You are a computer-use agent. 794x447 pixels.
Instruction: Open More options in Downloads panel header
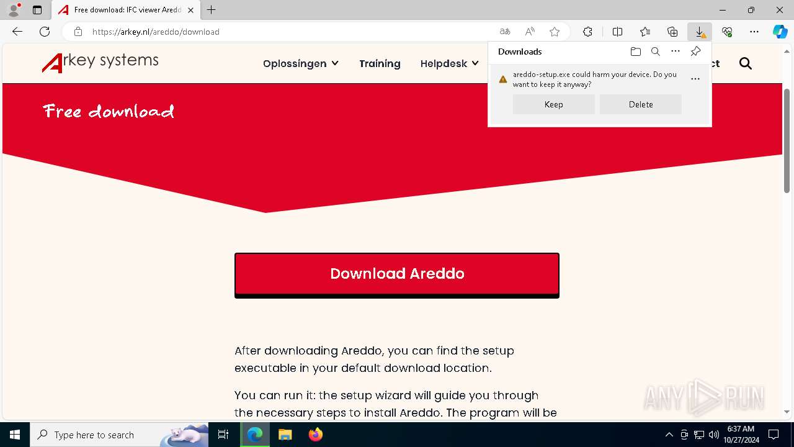point(676,52)
